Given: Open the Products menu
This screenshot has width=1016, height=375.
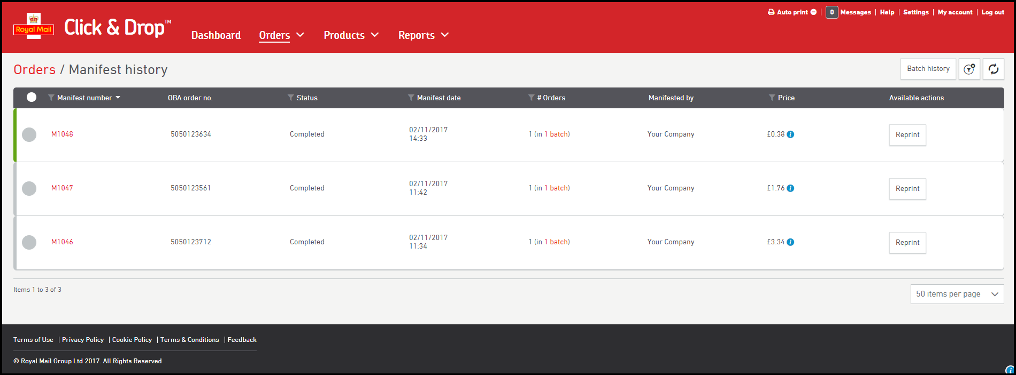Looking at the screenshot, I should 351,35.
